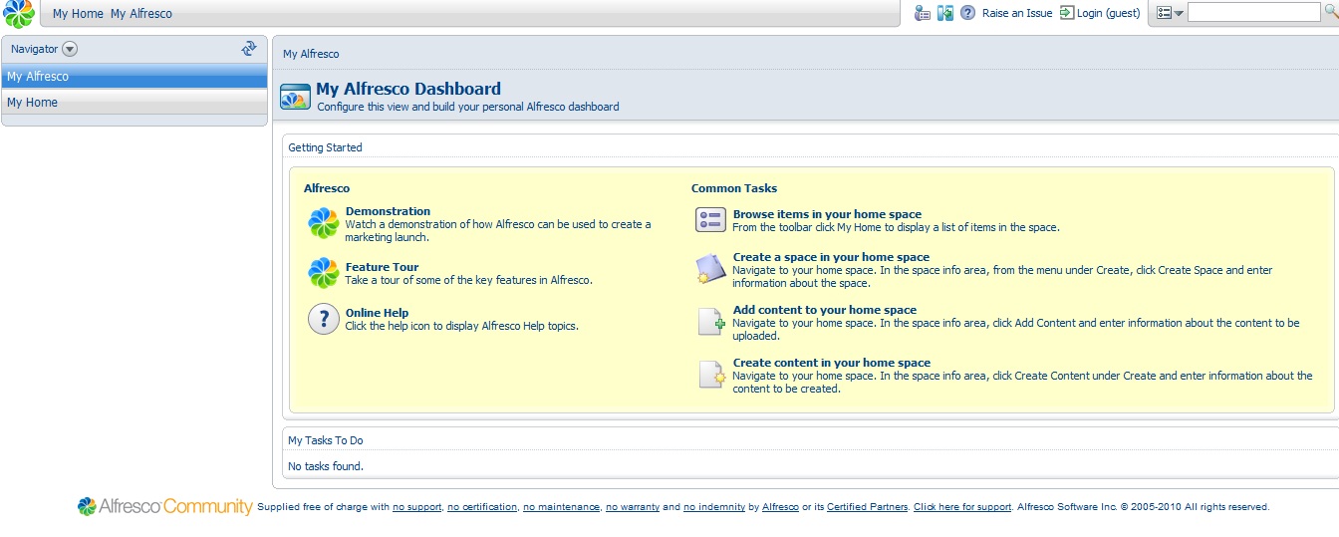The image size is (1339, 537).
Task: Click the Certified Partners footer link
Action: (867, 507)
